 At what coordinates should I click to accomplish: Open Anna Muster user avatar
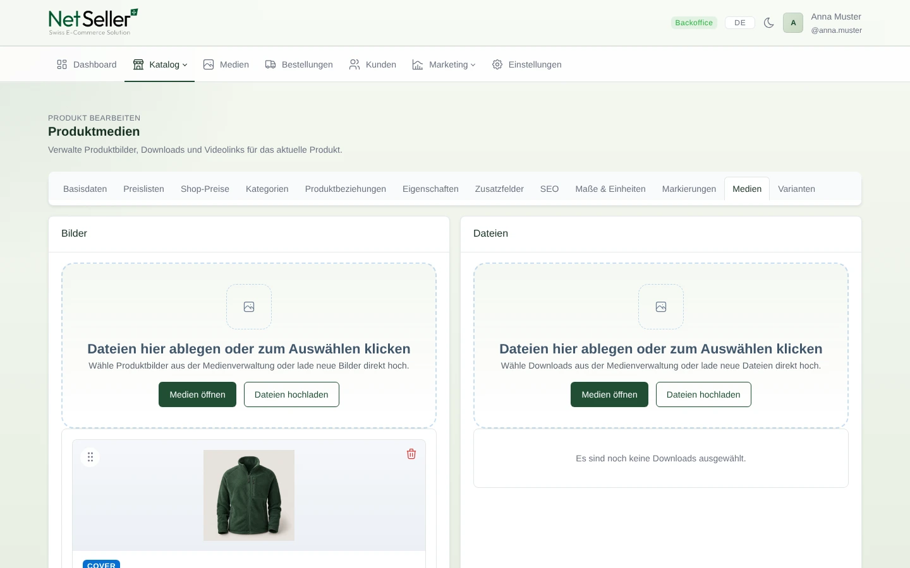tap(793, 23)
